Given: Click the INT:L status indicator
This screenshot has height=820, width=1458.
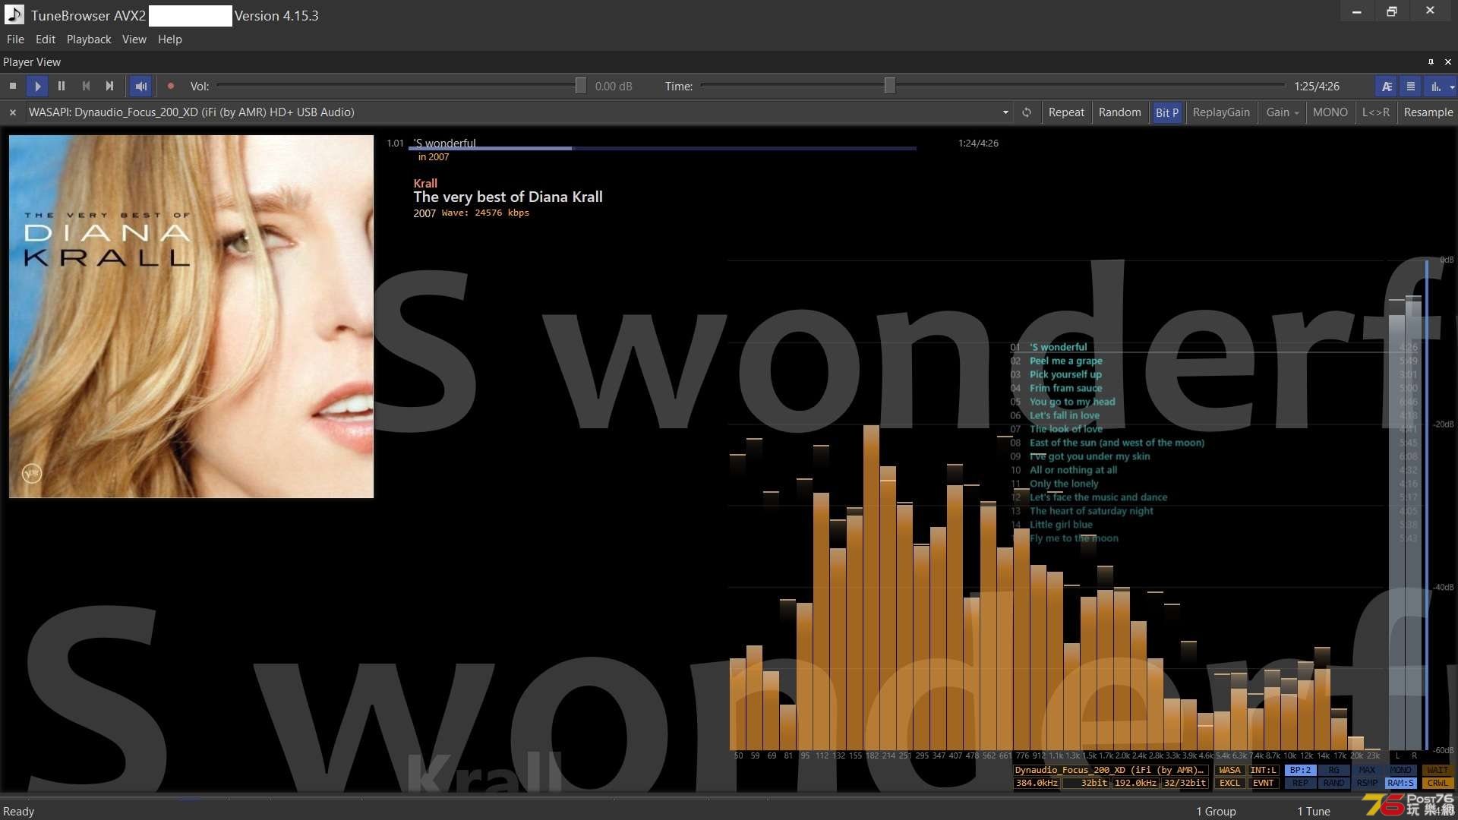Looking at the screenshot, I should click(x=1263, y=770).
